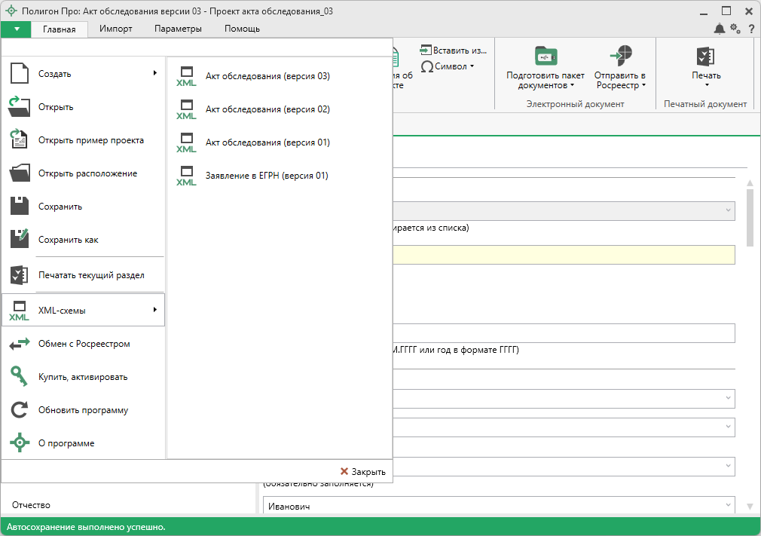The width and height of the screenshot is (761, 536).
Task: Choose Заявление в ЕГРН (версия 01)
Action: 266,176
